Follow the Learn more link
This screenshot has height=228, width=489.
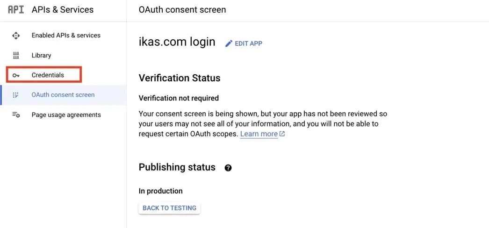pyautogui.click(x=259, y=134)
